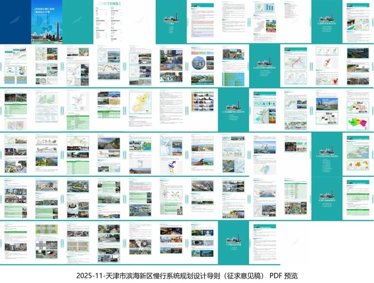Open the chapter 4 teal divider page
This screenshot has width=374, height=283.
click(x=233, y=110)
